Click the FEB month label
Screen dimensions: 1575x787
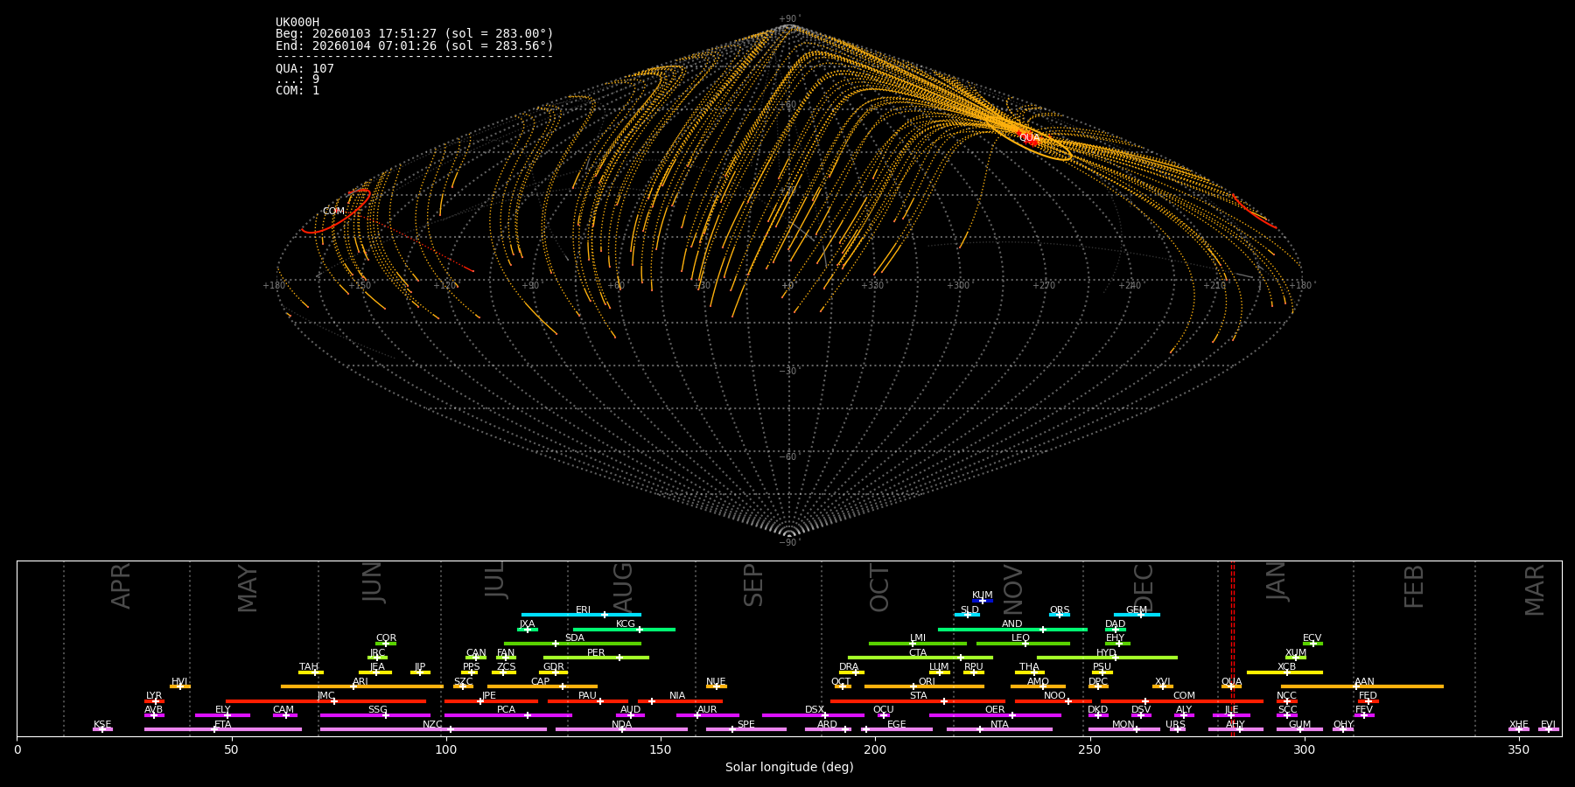pos(1414,586)
